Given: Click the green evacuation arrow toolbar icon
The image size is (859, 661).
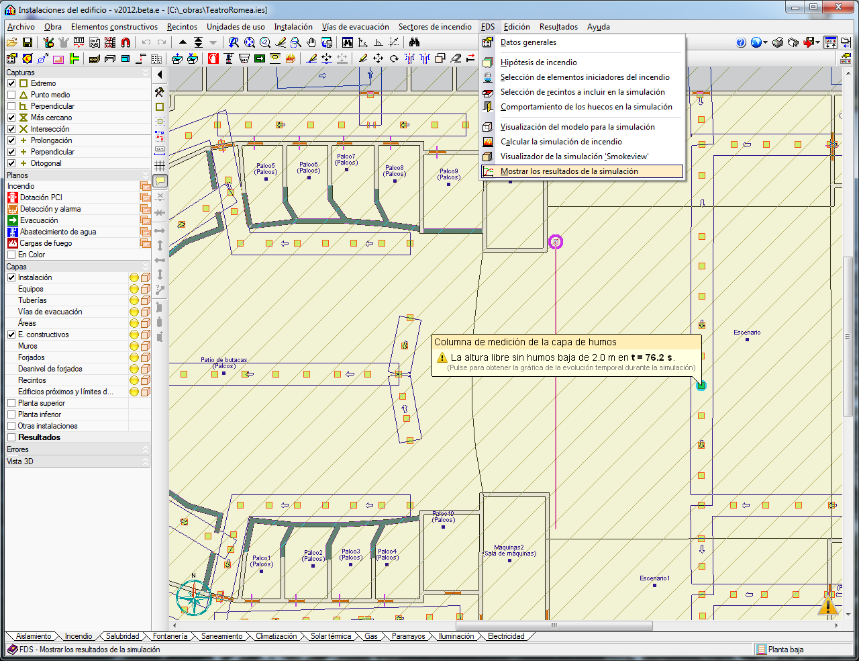Looking at the screenshot, I should [x=260, y=58].
